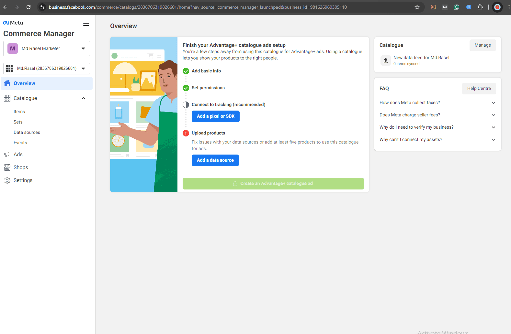Click 'Connect to tracking (recommended)' heading
The width and height of the screenshot is (511, 334).
pyautogui.click(x=228, y=105)
